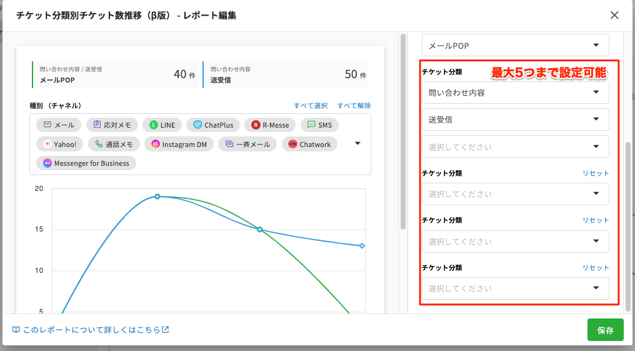Click the Chatwork channel icon
Image resolution: width=635 pixels, height=351 pixels.
(292, 145)
